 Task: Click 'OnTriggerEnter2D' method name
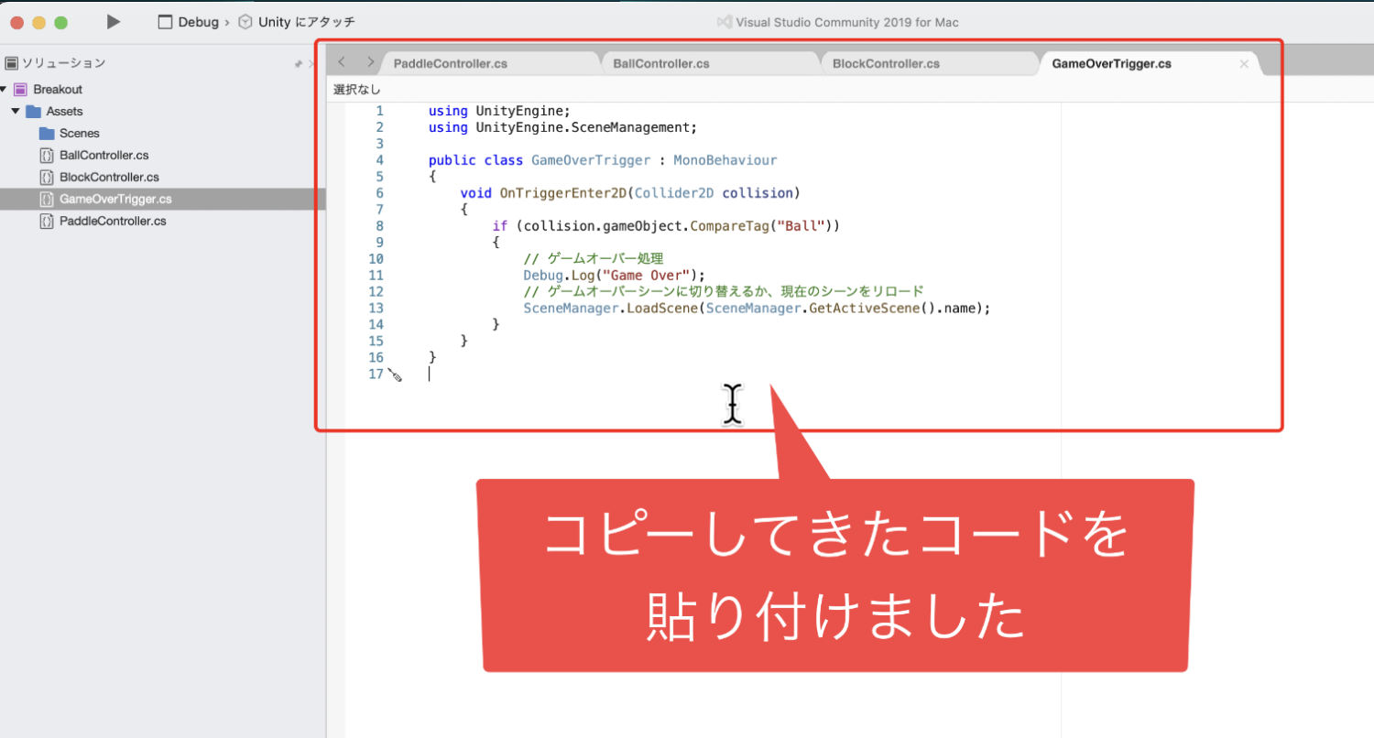562,193
